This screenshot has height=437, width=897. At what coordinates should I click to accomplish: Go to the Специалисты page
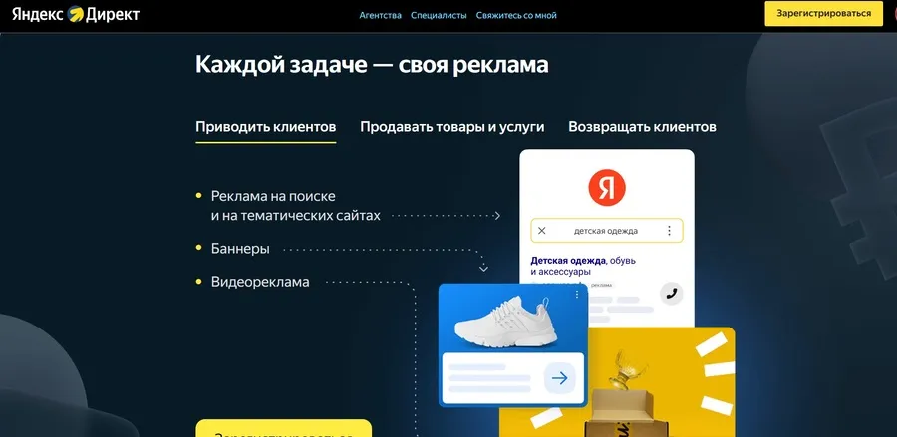click(439, 15)
